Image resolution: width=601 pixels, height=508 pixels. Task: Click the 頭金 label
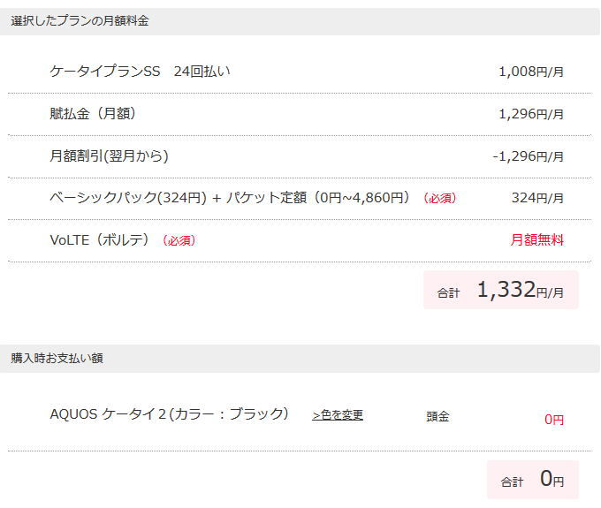[x=437, y=416]
